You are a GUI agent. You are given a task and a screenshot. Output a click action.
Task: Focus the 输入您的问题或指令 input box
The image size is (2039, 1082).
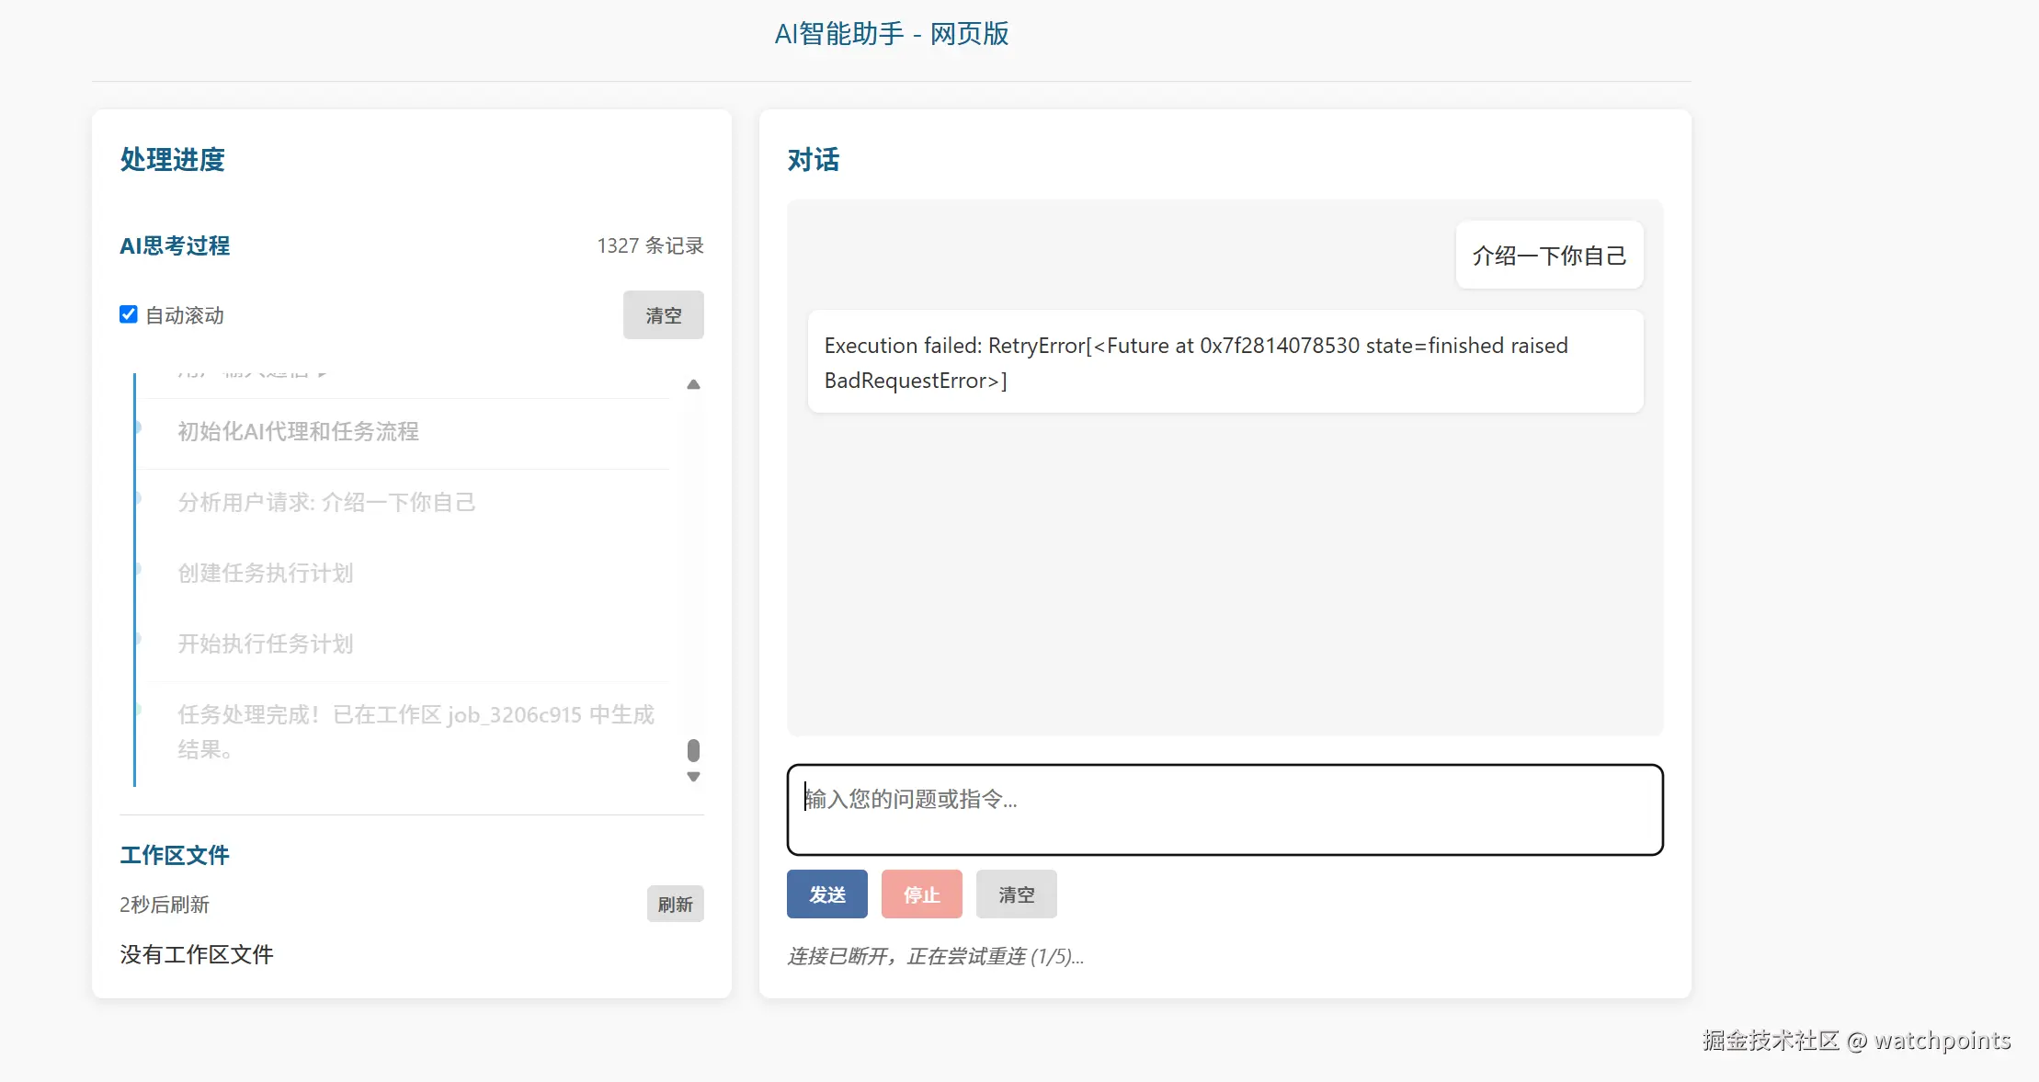point(1225,810)
